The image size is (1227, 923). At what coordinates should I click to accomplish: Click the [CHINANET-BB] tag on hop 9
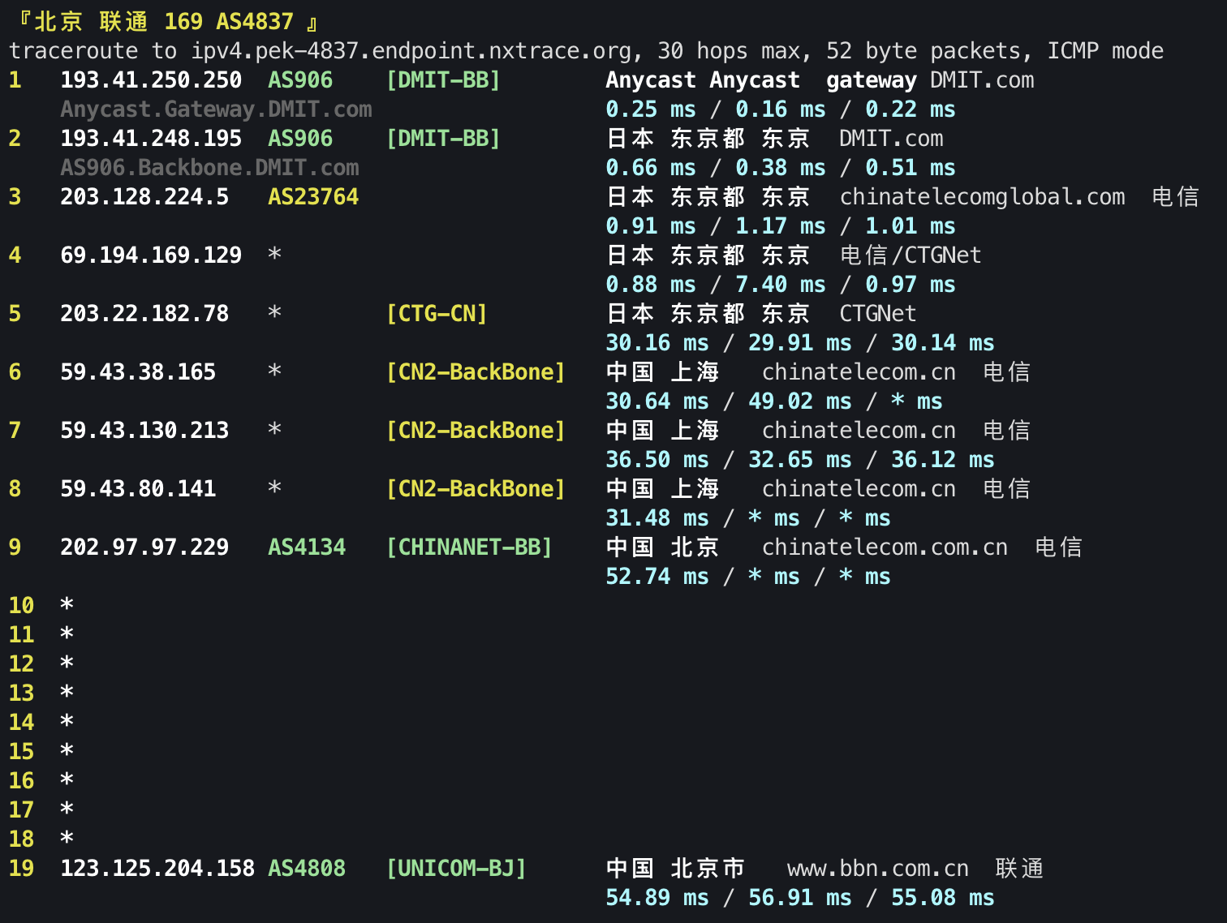click(x=470, y=547)
